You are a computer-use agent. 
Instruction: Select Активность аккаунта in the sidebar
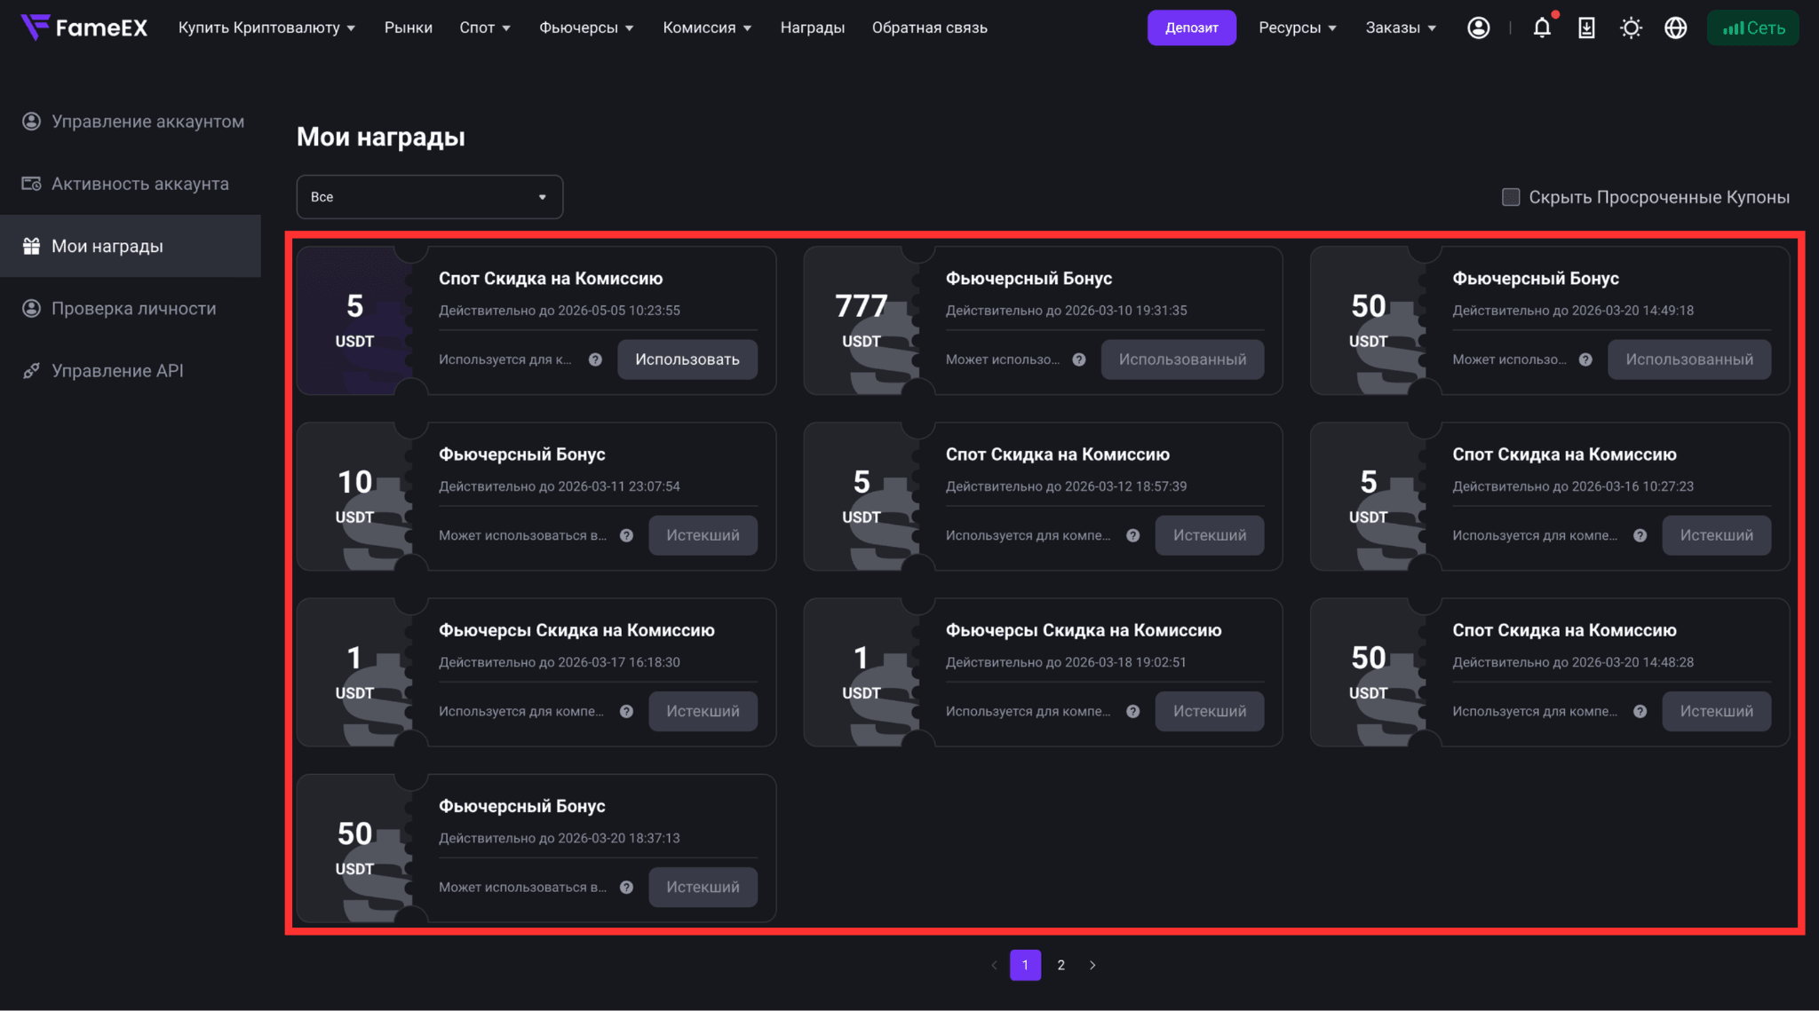(131, 184)
